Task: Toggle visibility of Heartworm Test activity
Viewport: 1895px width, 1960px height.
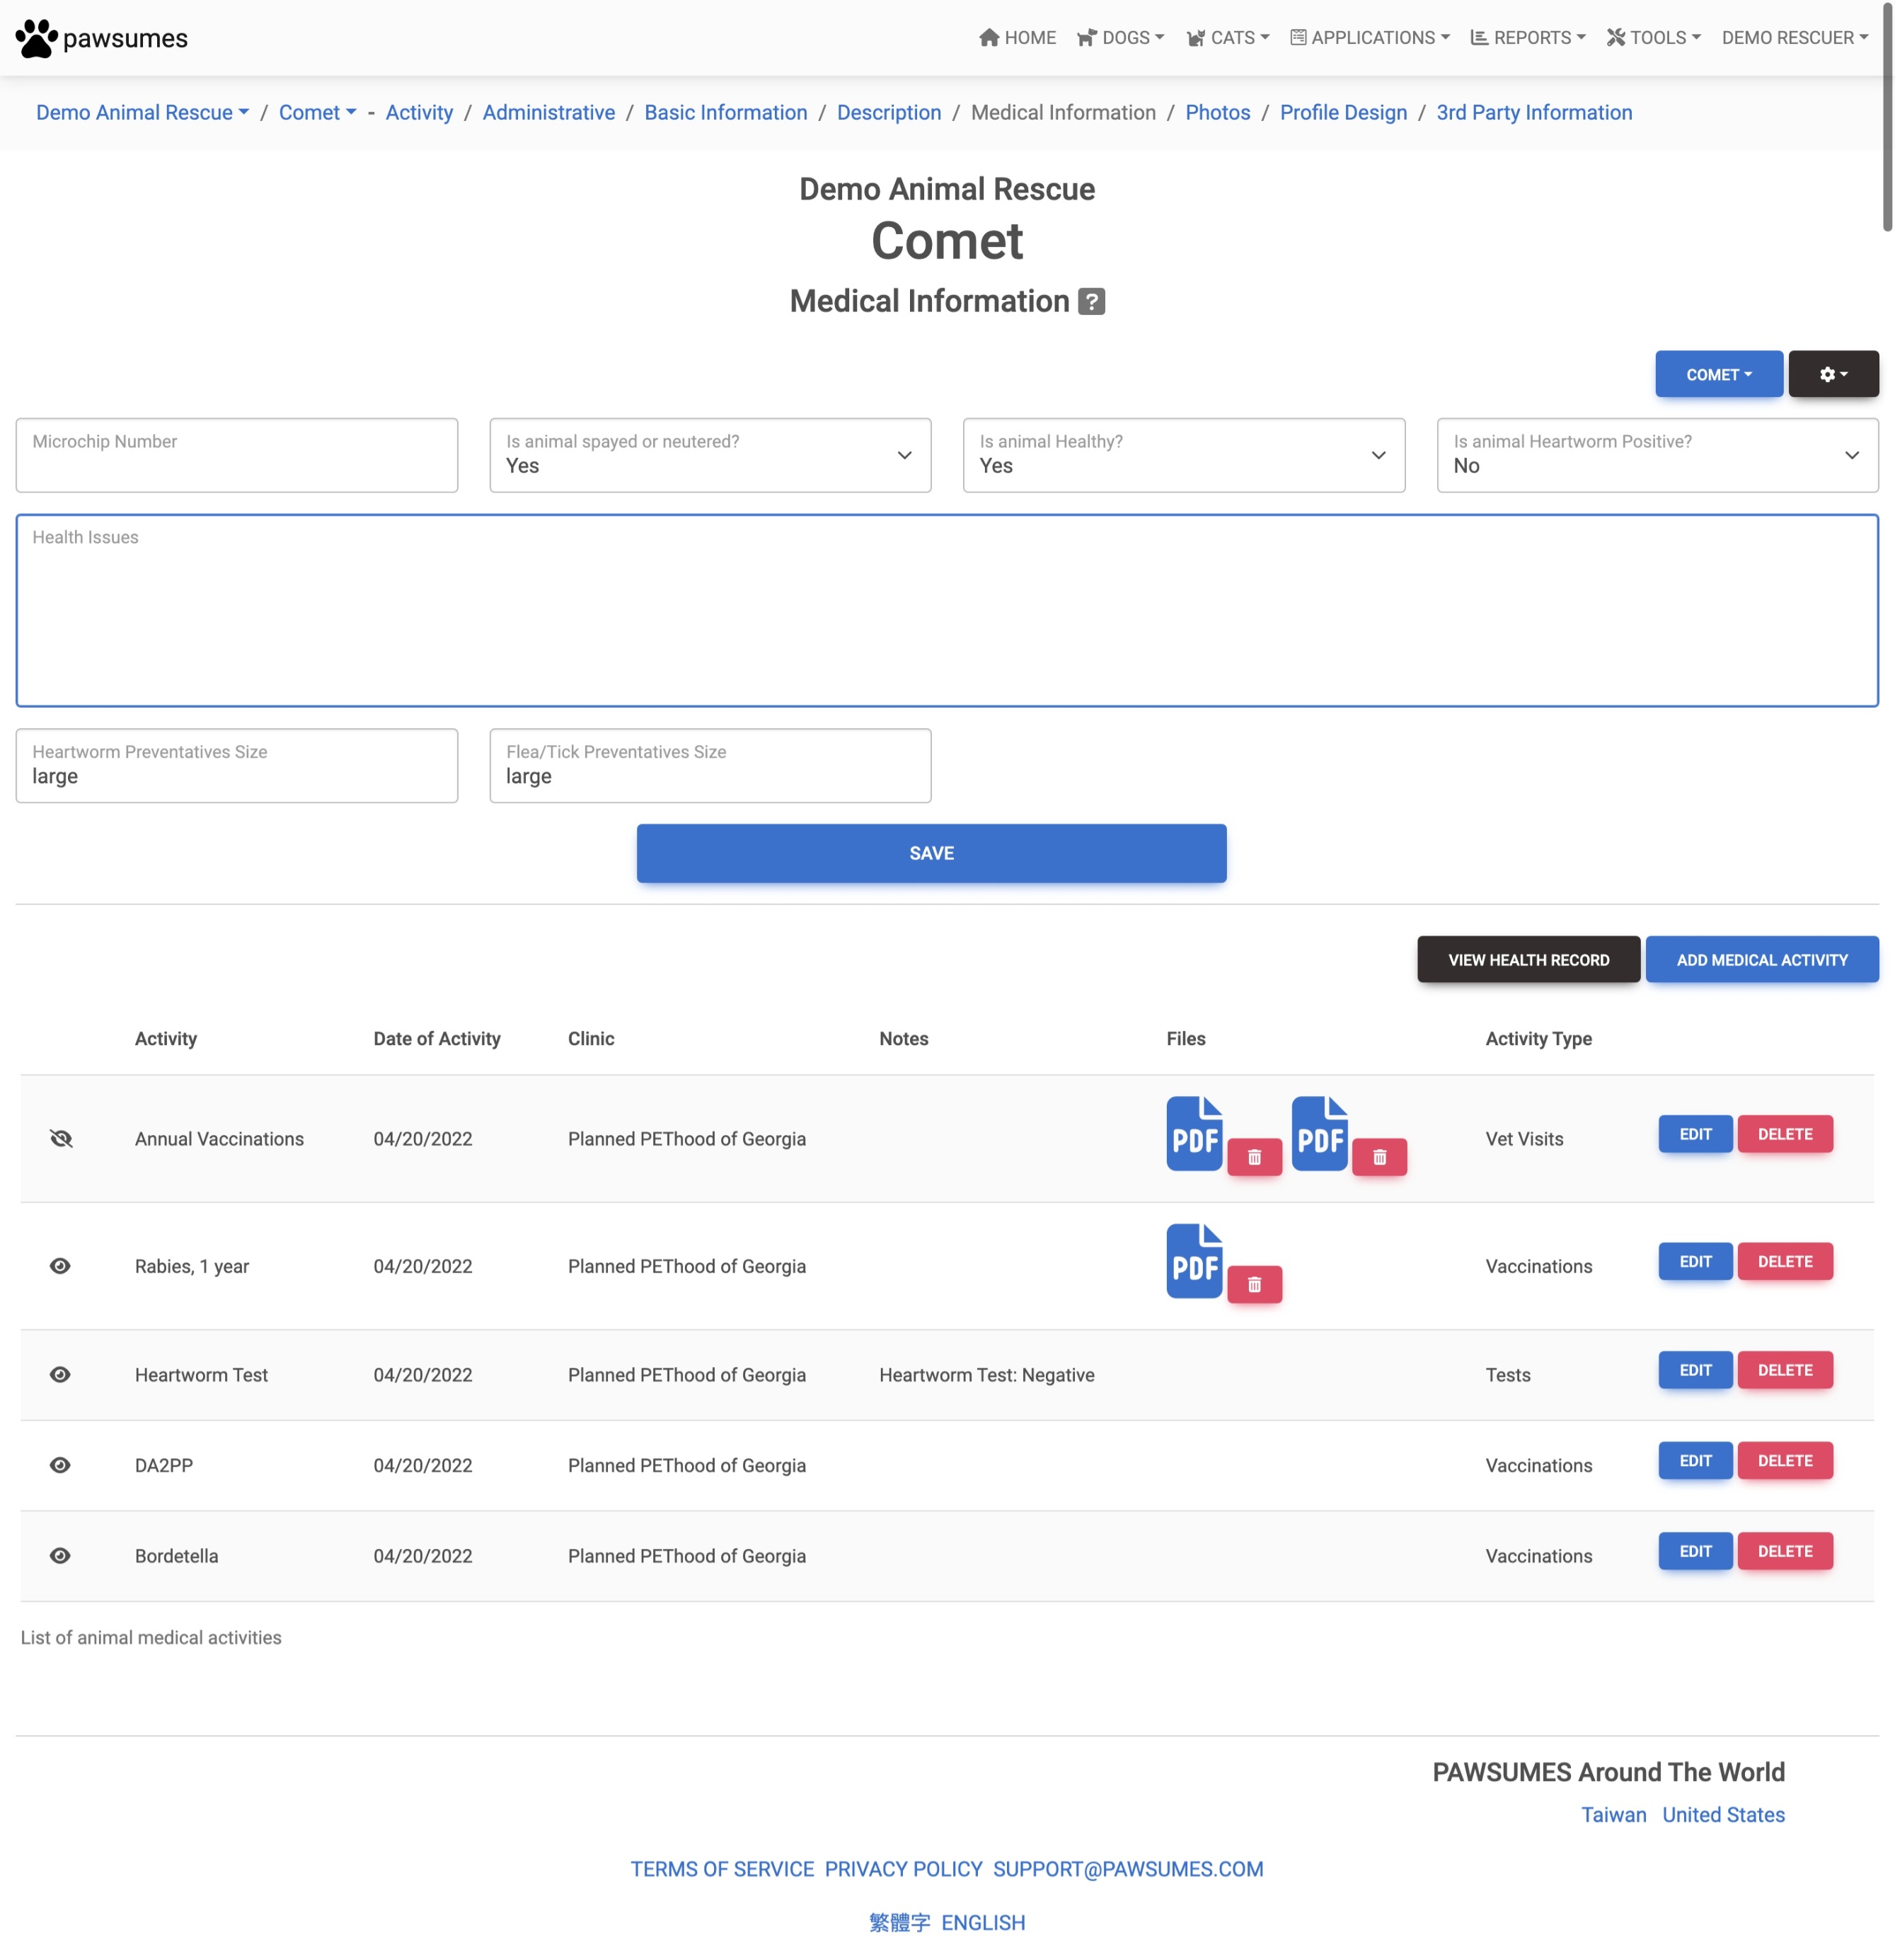Action: pyautogui.click(x=60, y=1374)
